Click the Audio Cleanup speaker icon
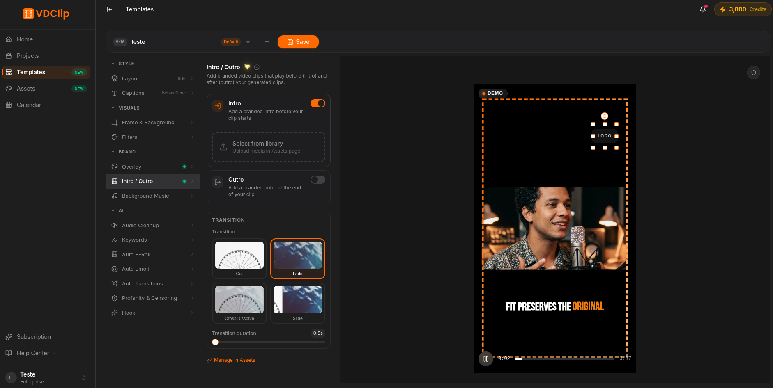This screenshot has height=388, width=773. (115, 225)
